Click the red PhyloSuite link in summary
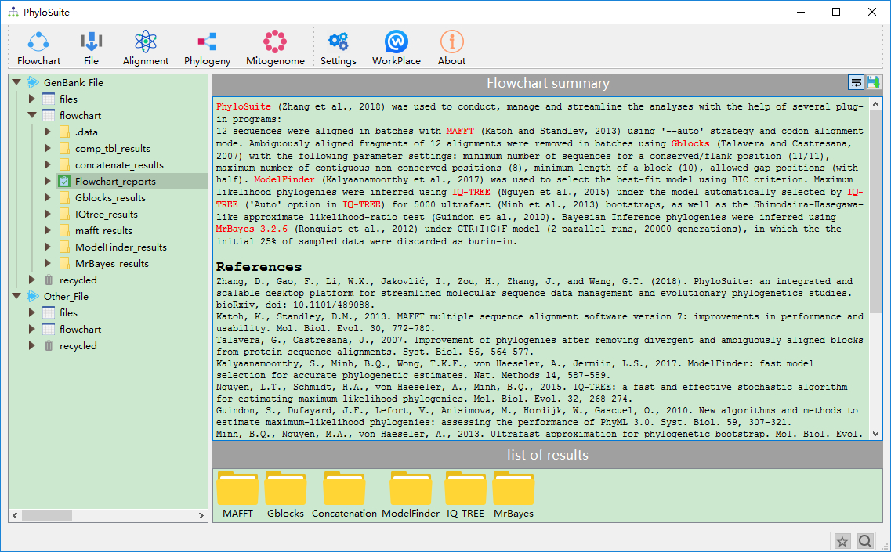891x552 pixels. click(243, 106)
